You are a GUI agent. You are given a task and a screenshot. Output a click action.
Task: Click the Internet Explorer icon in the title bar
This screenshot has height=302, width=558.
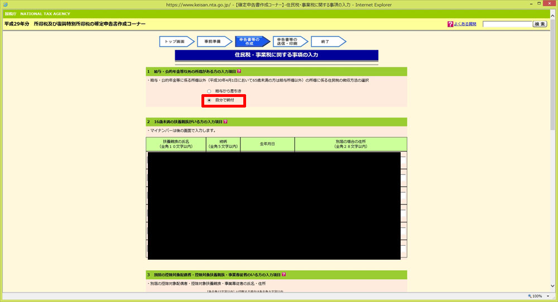[5, 4]
